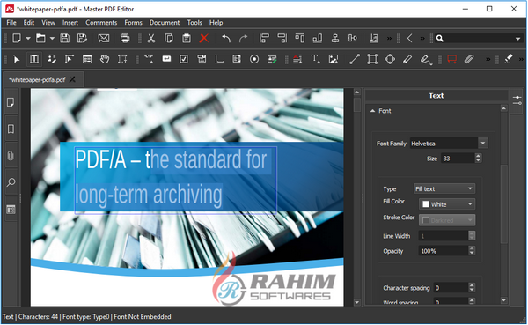Add a red sticky note comment
This screenshot has width=528, height=325.
(451, 59)
